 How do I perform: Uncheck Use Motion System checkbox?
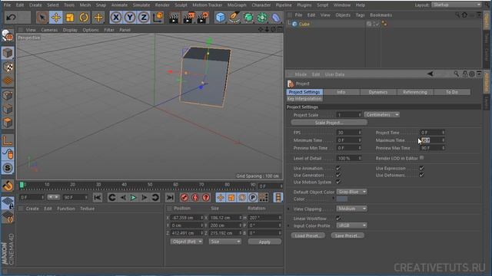(x=338, y=182)
